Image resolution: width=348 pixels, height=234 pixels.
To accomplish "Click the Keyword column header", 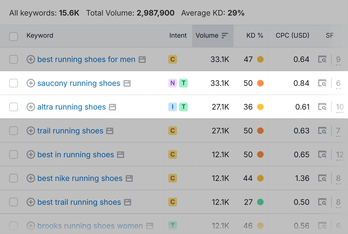I will coord(40,36).
